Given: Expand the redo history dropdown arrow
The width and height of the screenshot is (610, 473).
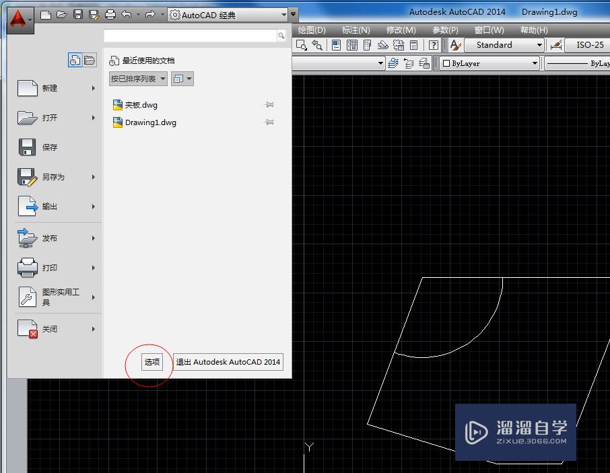Looking at the screenshot, I should (x=162, y=15).
